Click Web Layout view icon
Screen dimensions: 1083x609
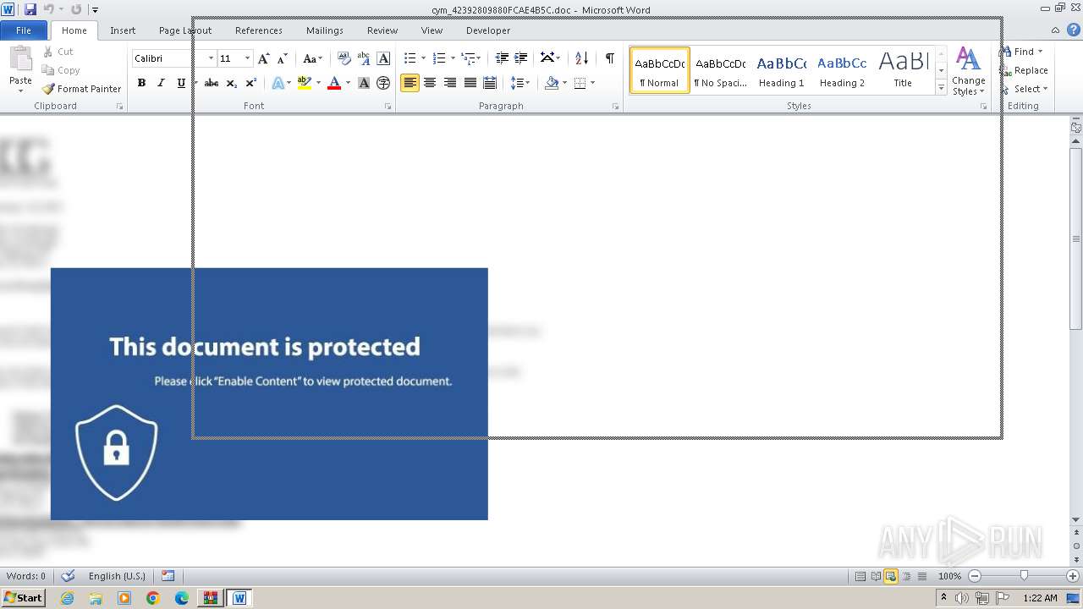click(x=890, y=576)
